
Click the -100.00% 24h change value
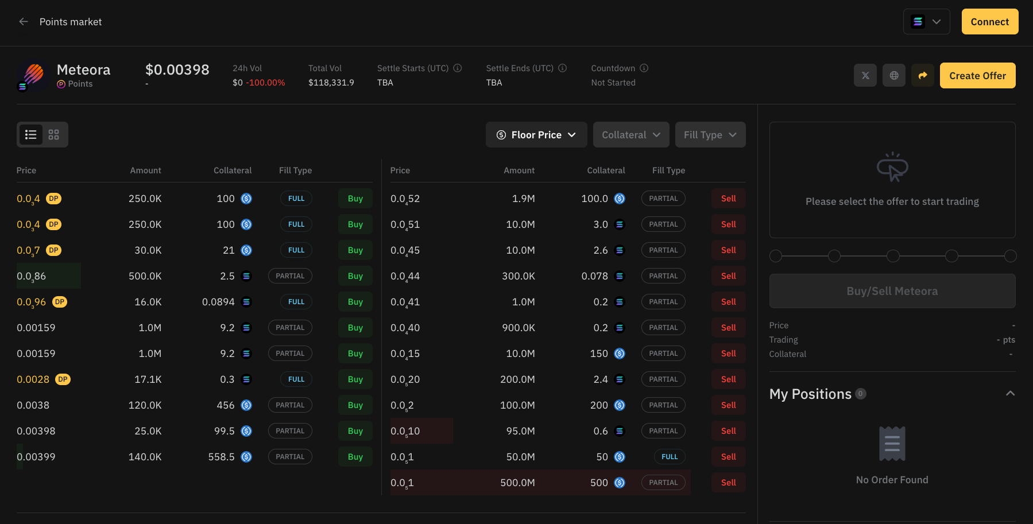point(265,83)
